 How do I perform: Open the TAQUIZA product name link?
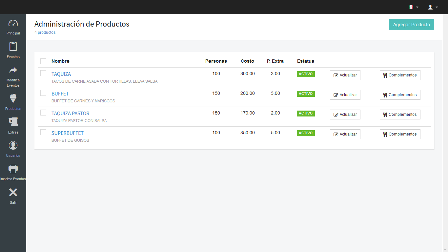[61, 74]
